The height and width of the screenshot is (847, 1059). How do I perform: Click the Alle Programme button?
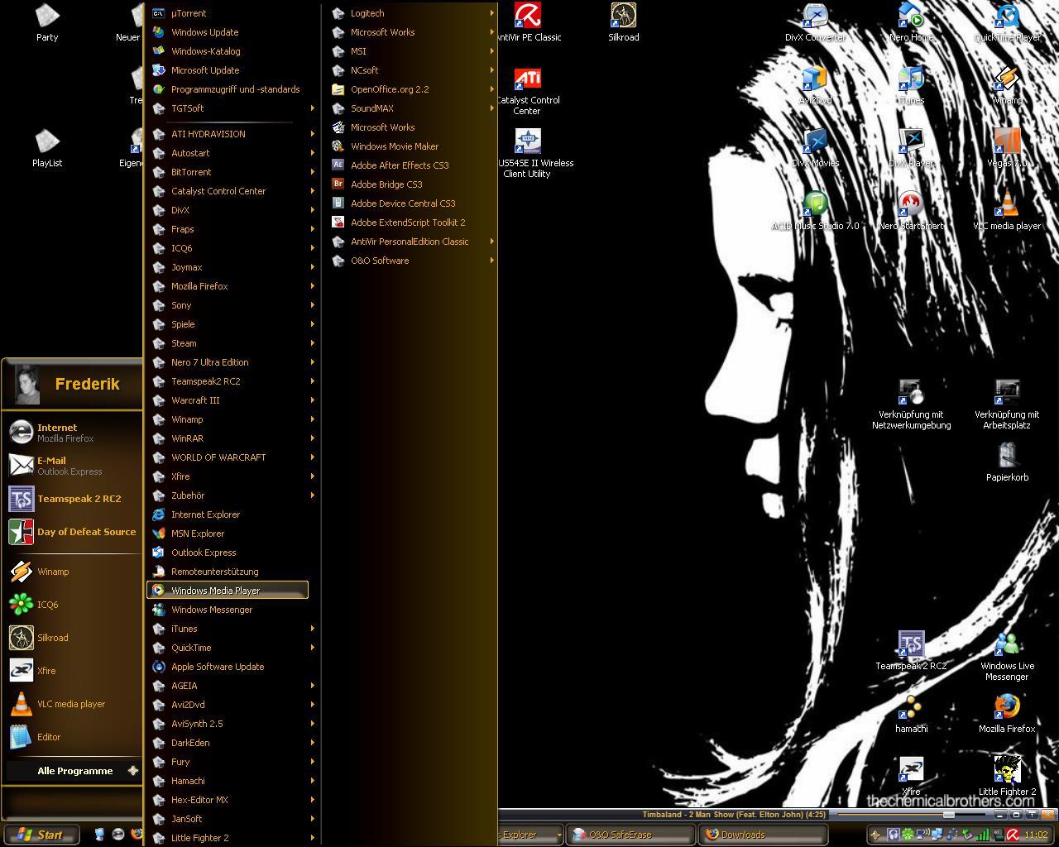click(x=74, y=771)
